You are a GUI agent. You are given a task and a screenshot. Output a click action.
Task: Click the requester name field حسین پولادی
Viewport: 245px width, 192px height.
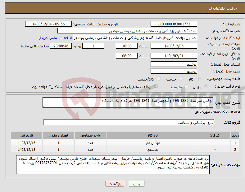coord(135,38)
